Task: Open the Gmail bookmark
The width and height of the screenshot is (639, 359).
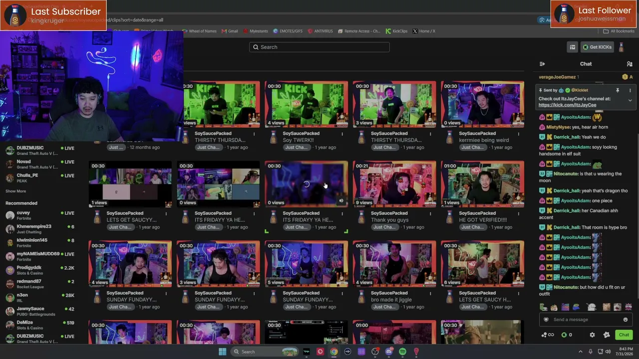Action: click(230, 31)
